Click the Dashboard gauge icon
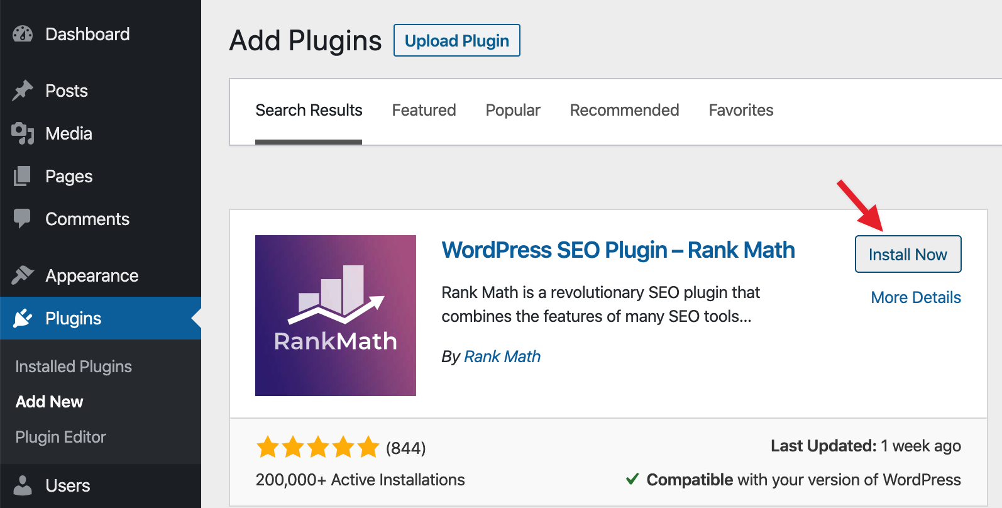The image size is (1002, 508). tap(23, 34)
